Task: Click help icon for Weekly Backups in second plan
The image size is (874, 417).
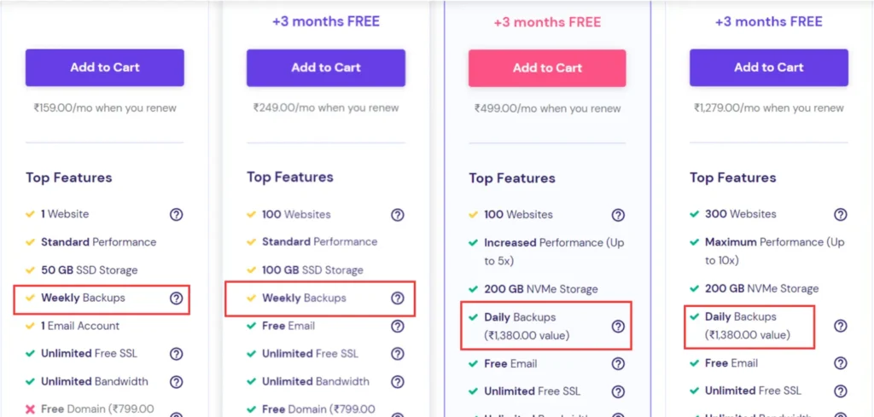Action: pos(398,298)
